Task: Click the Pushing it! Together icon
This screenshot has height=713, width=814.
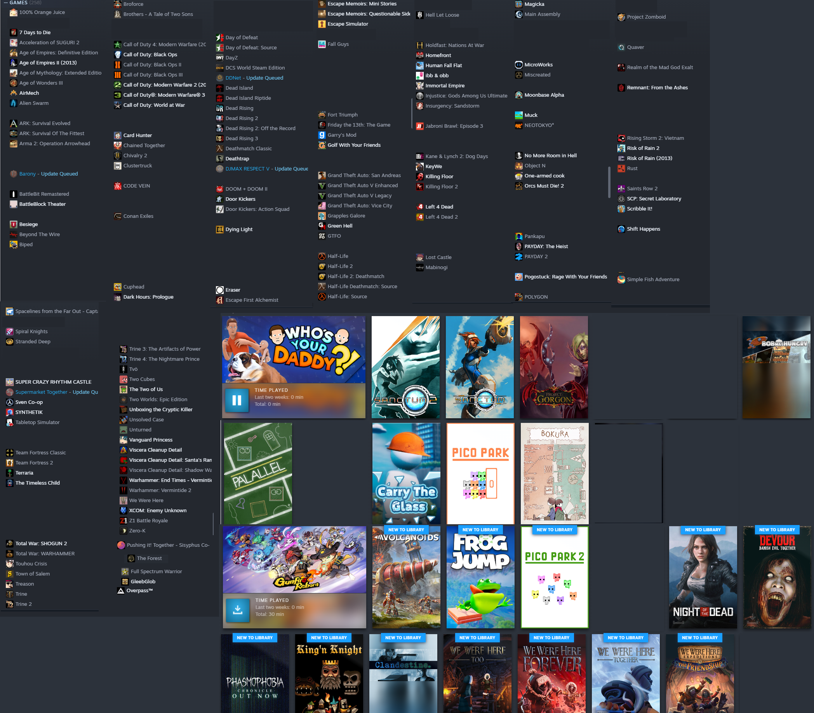Action: point(121,545)
